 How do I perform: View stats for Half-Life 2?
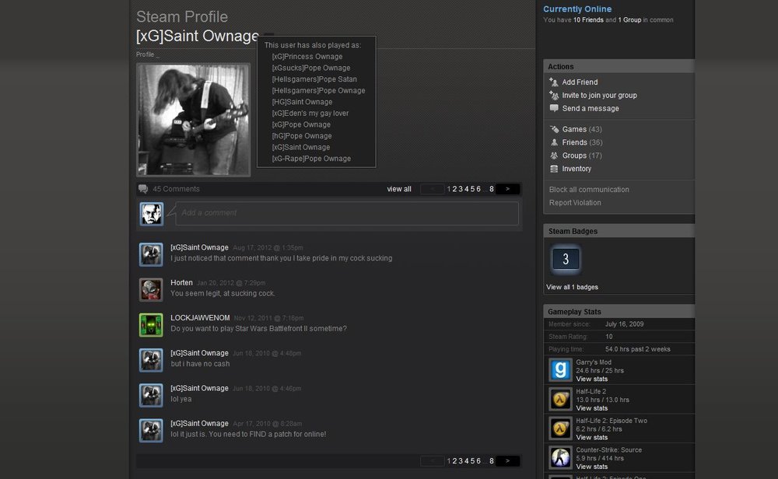tap(591, 408)
